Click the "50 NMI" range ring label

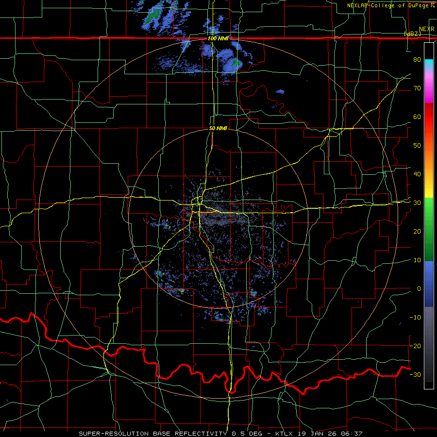click(218, 129)
